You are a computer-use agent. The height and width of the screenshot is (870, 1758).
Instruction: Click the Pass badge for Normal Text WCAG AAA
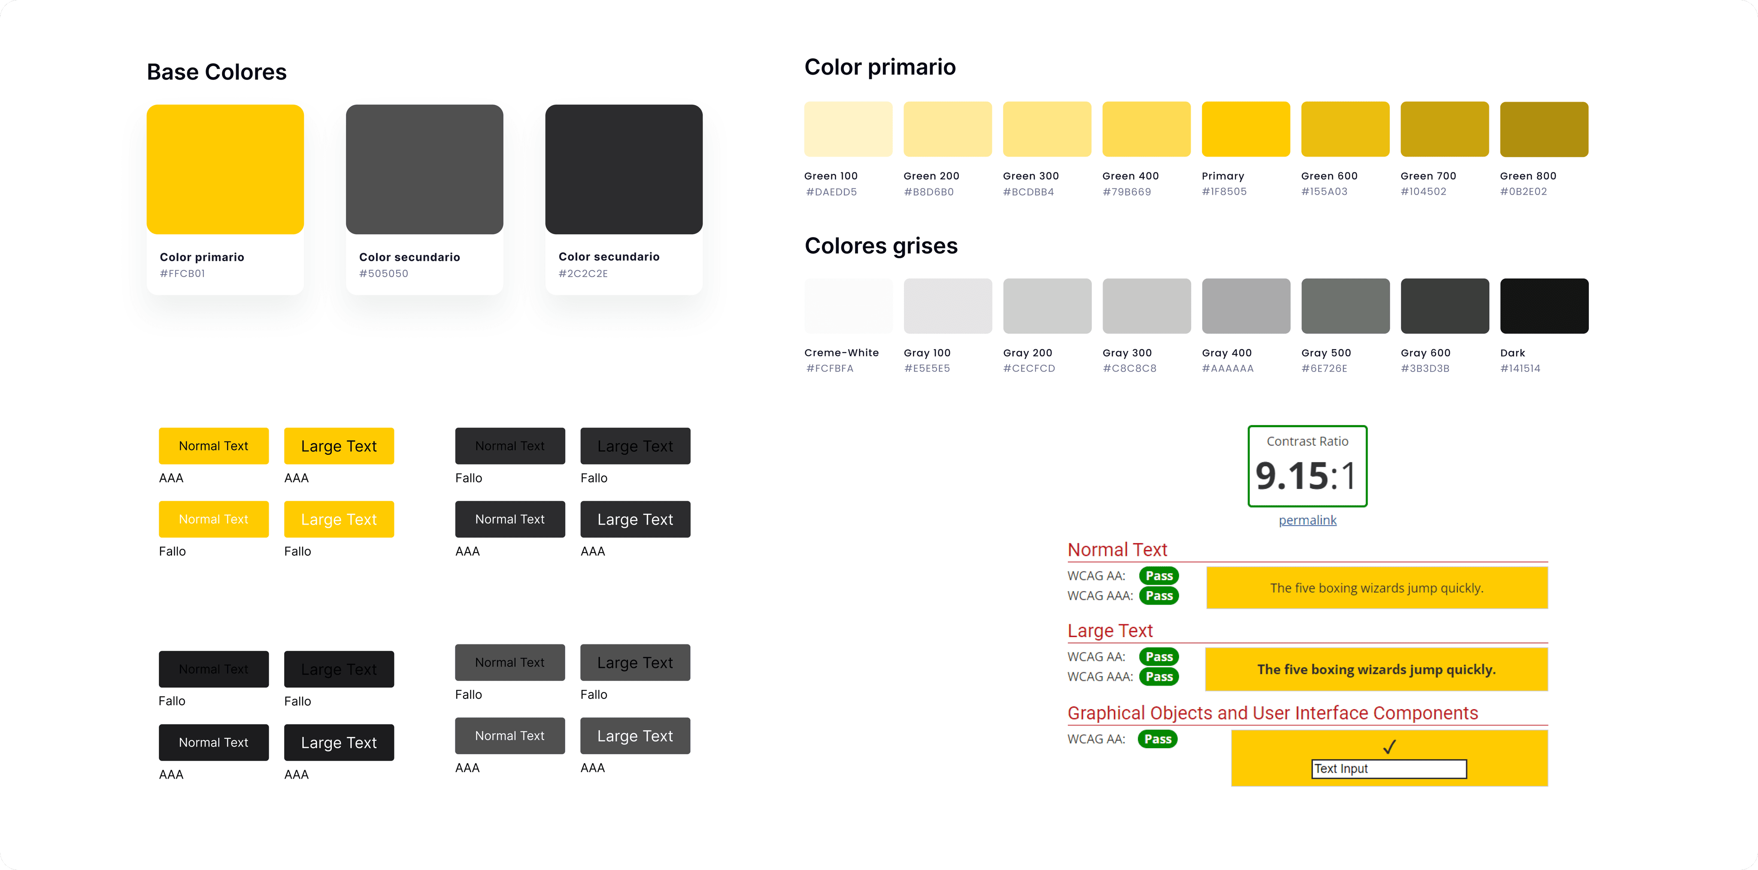click(1159, 596)
